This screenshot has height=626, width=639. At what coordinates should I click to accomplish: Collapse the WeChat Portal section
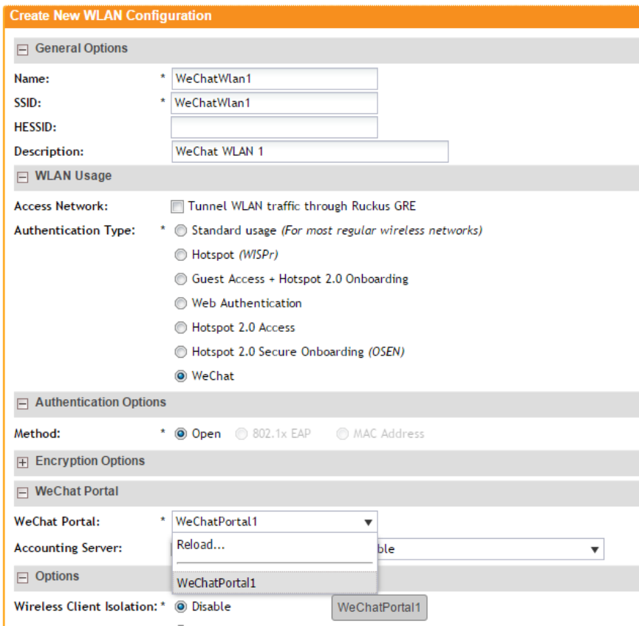22,492
